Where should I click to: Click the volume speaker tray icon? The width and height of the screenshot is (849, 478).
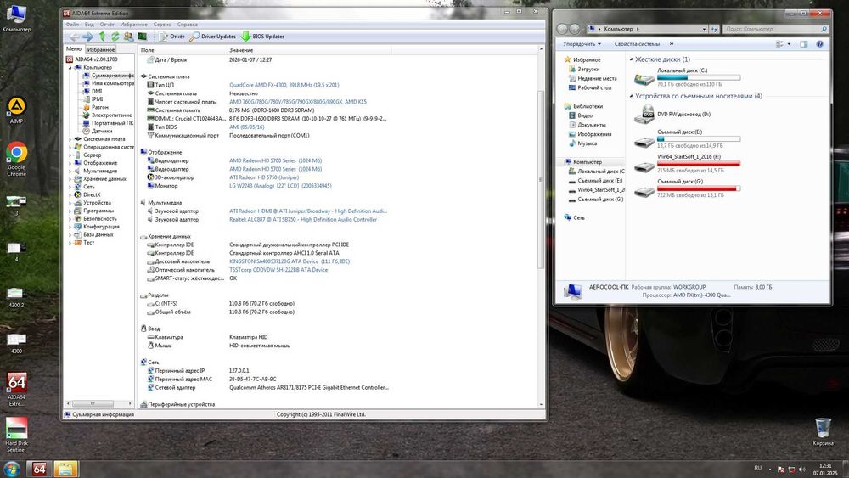pos(802,470)
